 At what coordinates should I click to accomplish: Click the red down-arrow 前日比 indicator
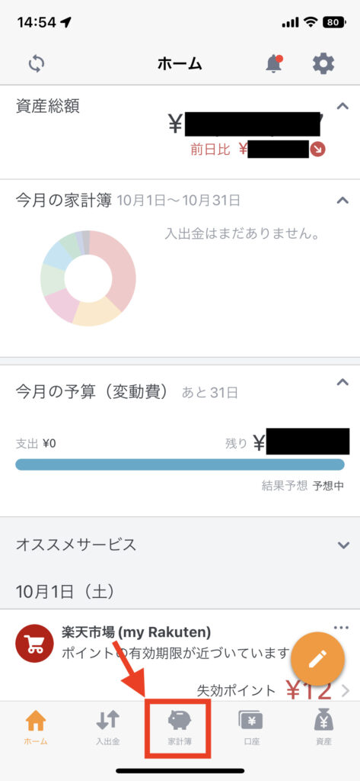pyautogui.click(x=317, y=149)
